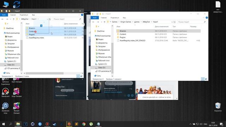Sort by Тип column in the right window
The height and width of the screenshot is (127, 226).
(174, 26)
